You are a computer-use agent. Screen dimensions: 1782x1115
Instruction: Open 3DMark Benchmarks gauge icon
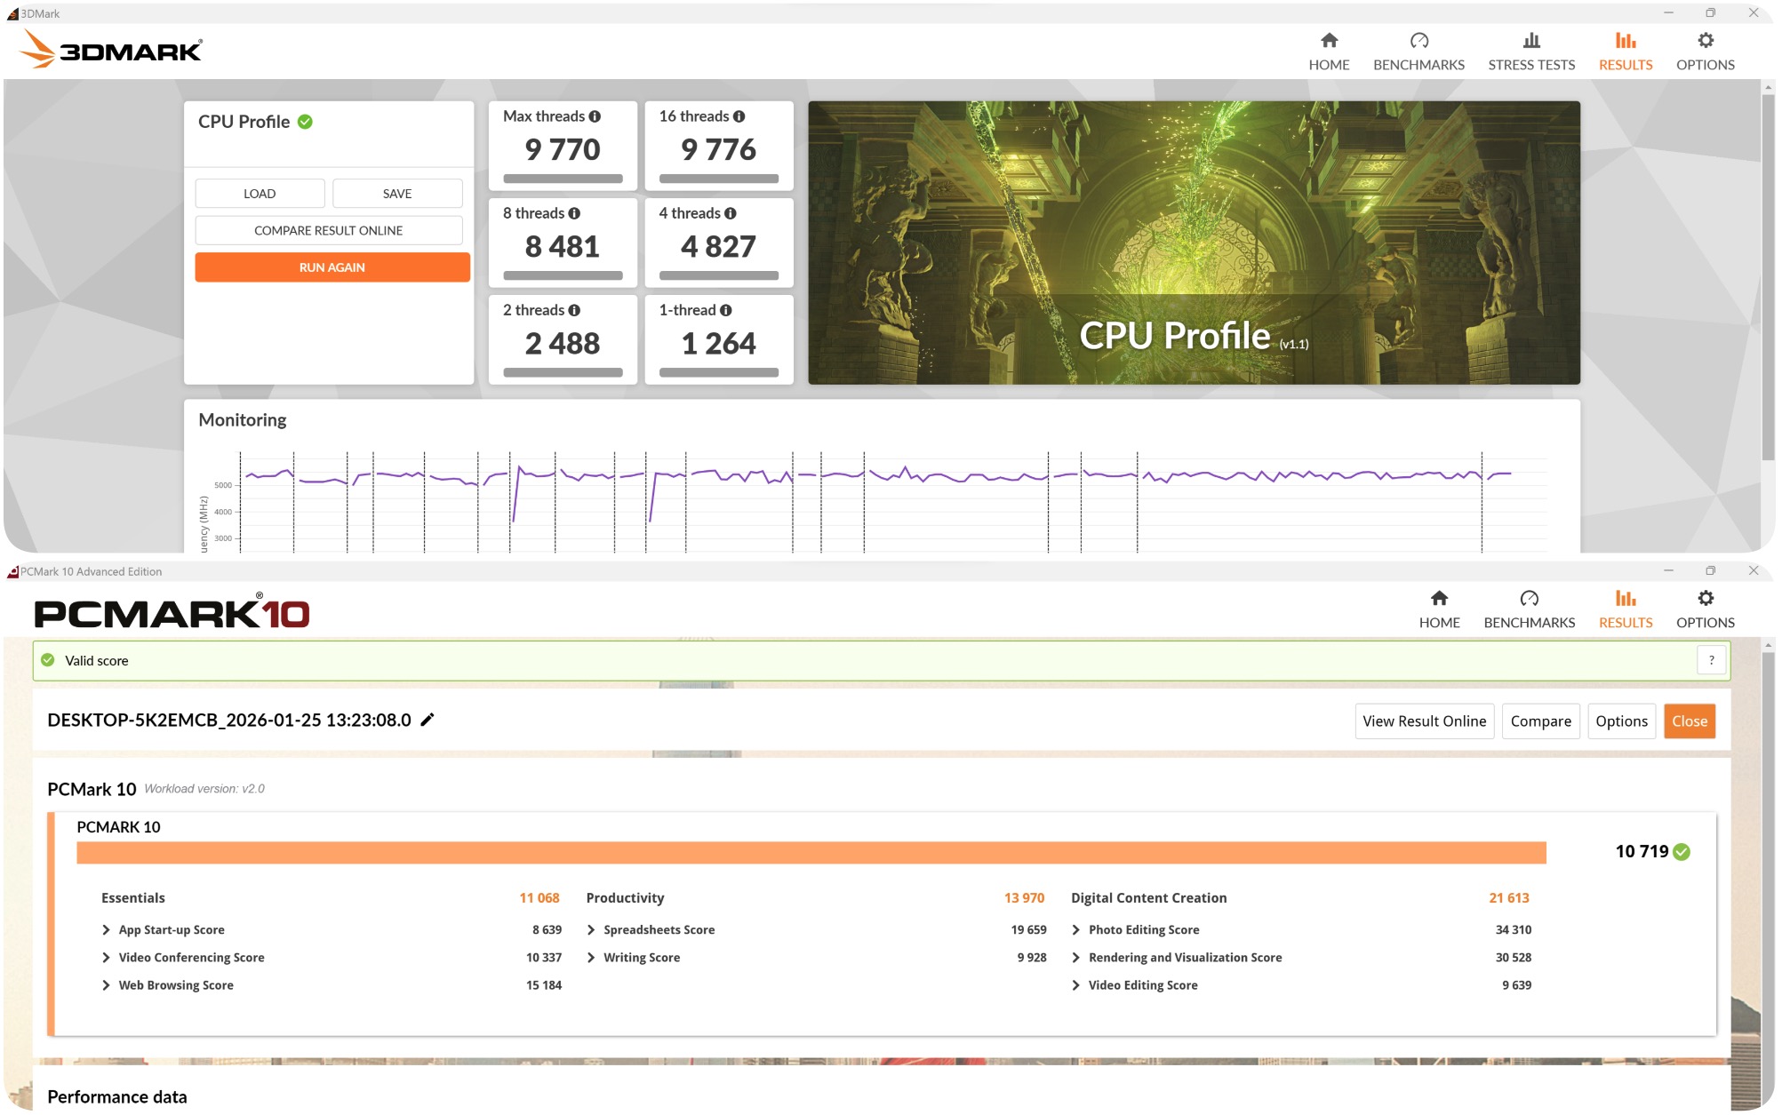pyautogui.click(x=1418, y=41)
